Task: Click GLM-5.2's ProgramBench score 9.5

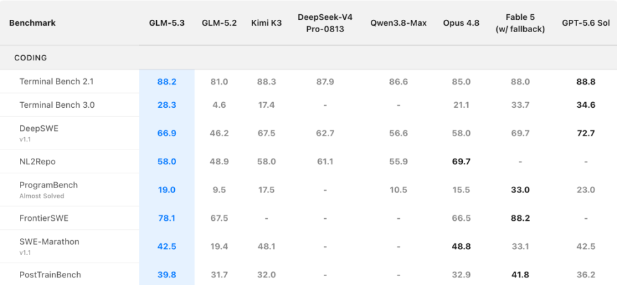Action: pos(219,190)
